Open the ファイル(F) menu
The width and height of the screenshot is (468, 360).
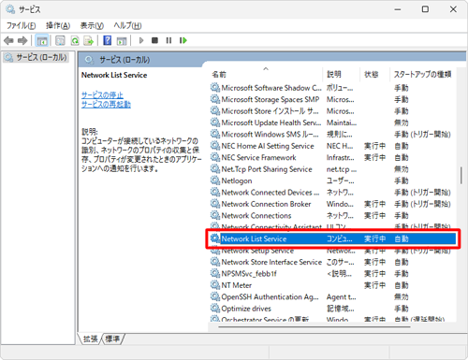pyautogui.click(x=21, y=25)
